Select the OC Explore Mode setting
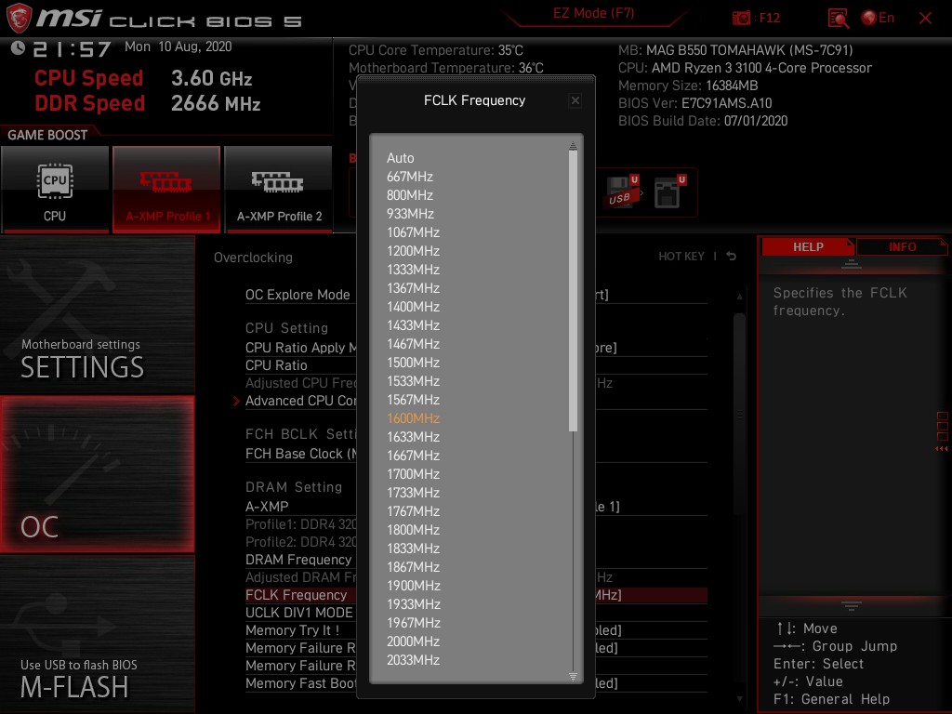 297,295
